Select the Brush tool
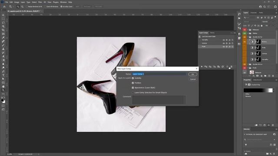Image resolution: width=278 pixels, height=156 pixels. [x=3, y=45]
